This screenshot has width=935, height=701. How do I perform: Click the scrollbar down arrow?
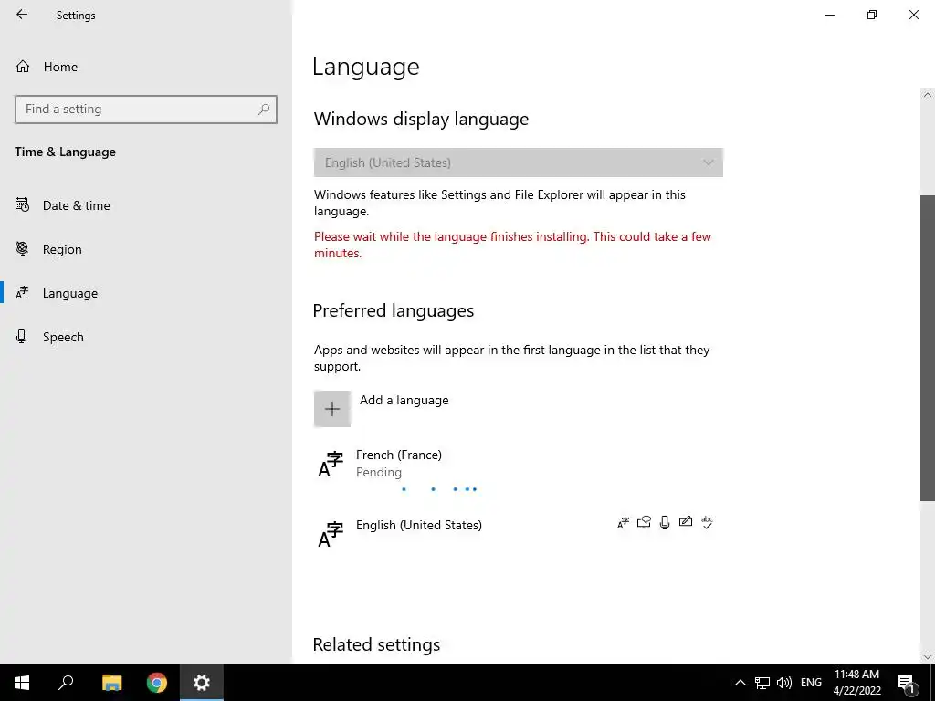[928, 657]
